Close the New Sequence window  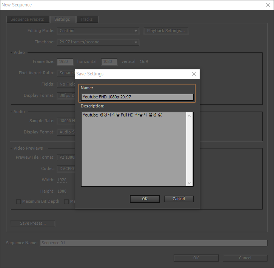(268, 5)
